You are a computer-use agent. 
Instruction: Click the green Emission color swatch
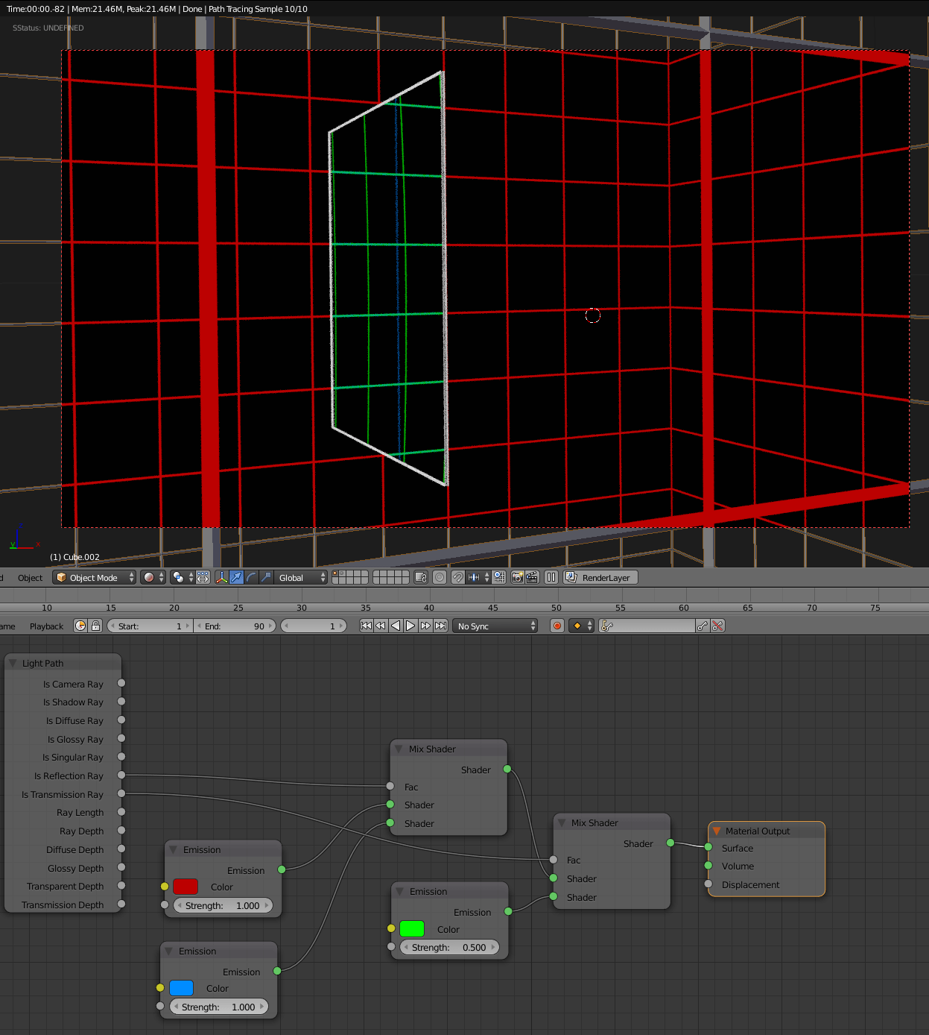(412, 929)
